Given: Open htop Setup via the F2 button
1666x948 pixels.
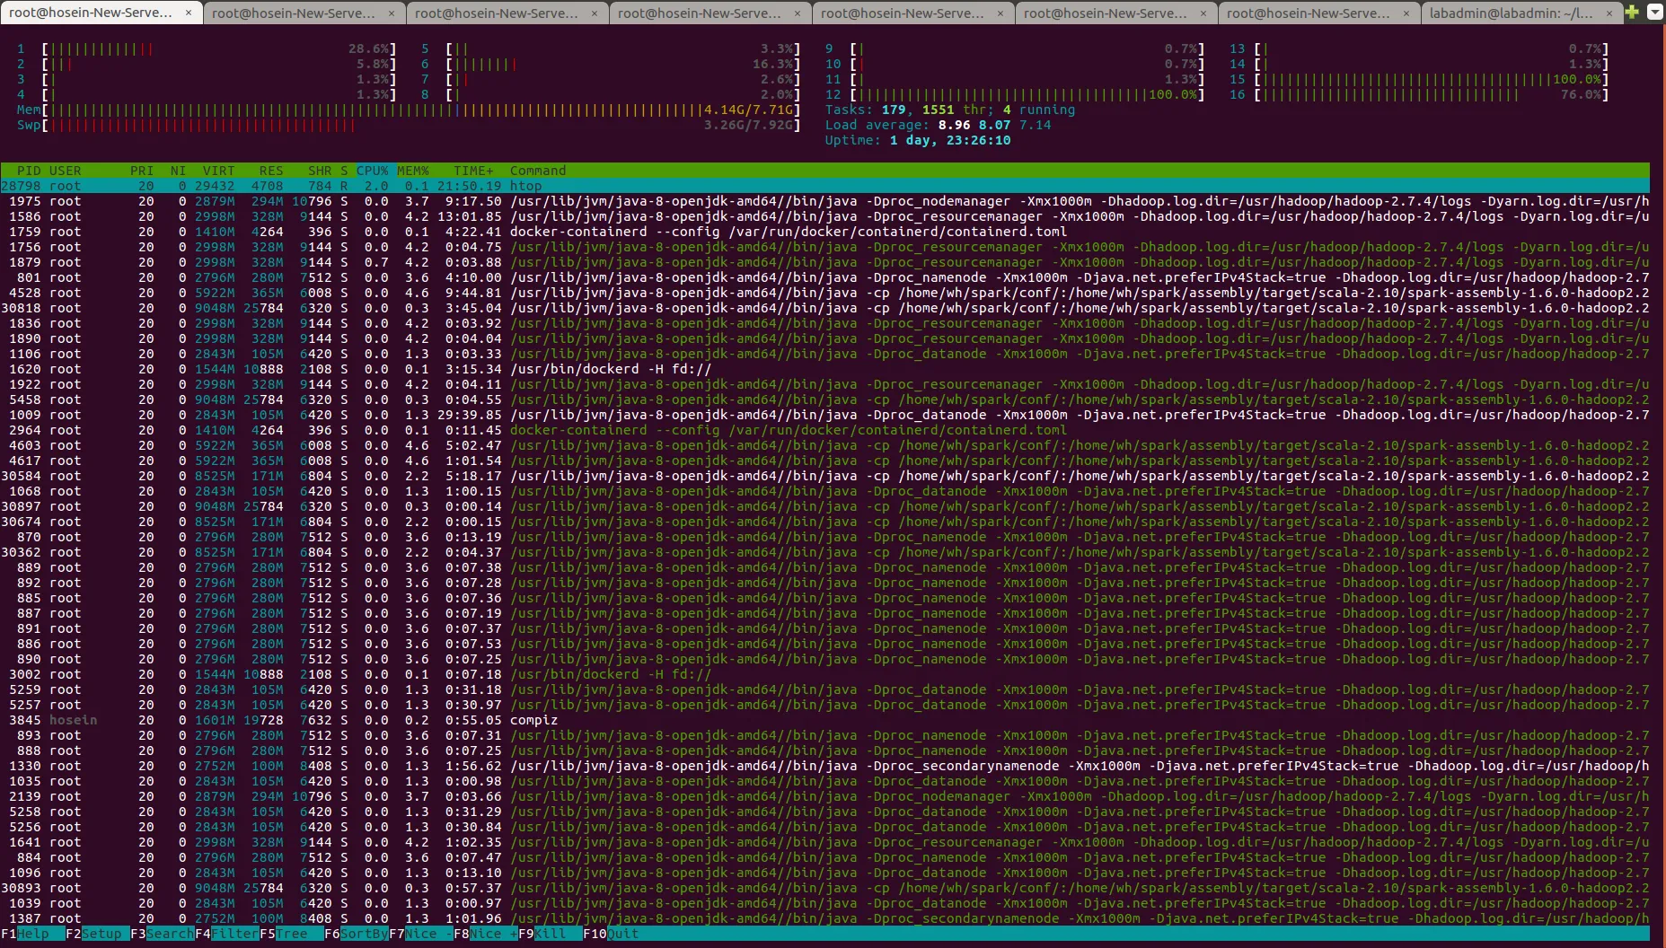Looking at the screenshot, I should click(x=97, y=934).
